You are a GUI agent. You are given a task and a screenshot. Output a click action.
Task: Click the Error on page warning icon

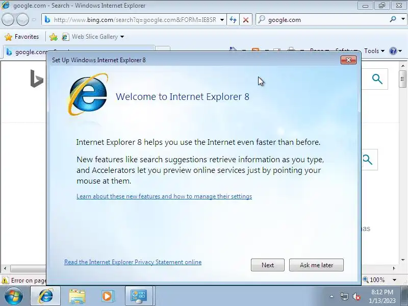[x=5, y=280]
